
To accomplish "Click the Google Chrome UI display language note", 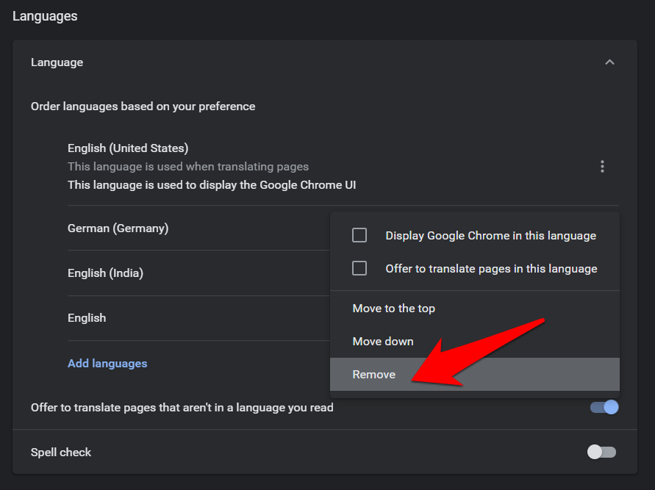I will (212, 185).
